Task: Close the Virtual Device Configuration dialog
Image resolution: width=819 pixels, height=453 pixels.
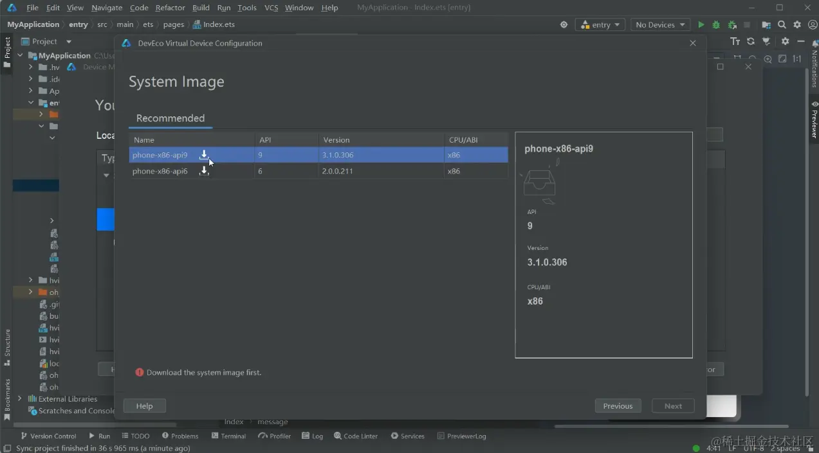Action: 693,43
